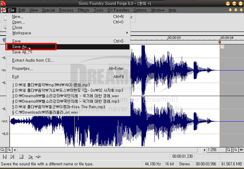
Task: Open the Window menu
Action: 158,10
